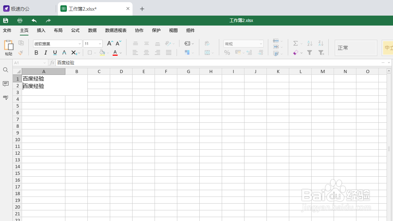Open the font size dropdown
Viewport: 393px width, 221px height.
click(100, 44)
